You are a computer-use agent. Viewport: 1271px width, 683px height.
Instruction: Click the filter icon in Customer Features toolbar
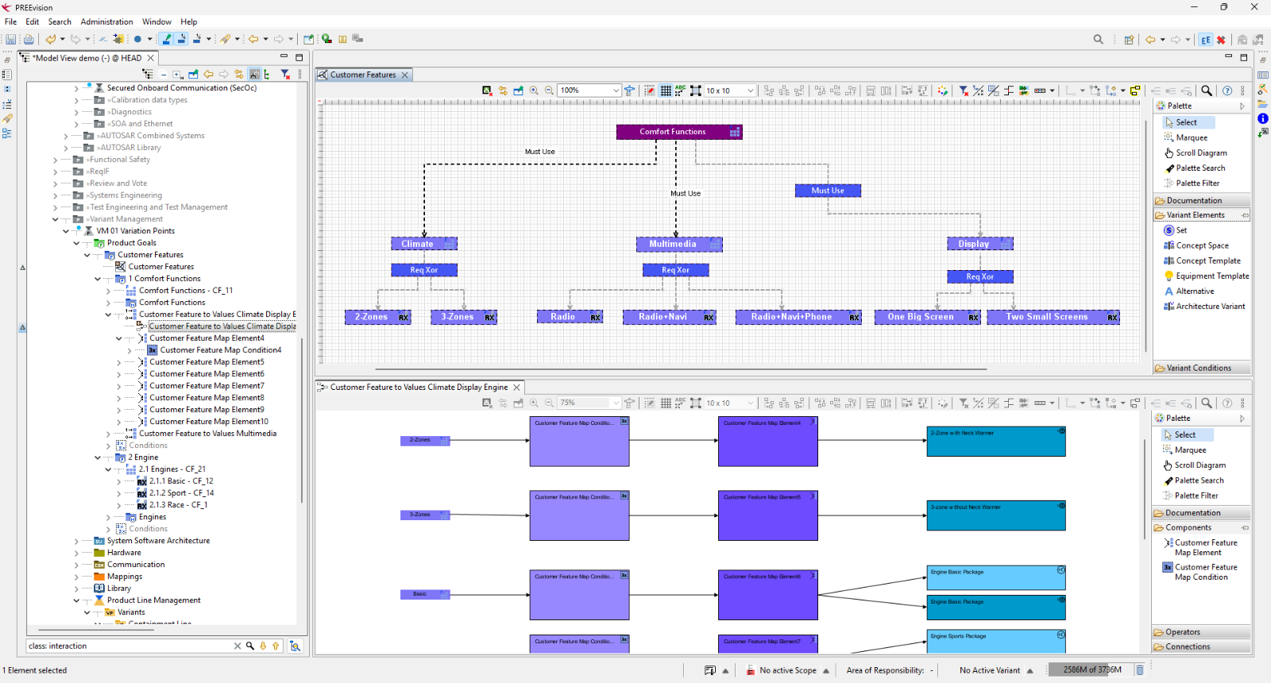tap(963, 91)
